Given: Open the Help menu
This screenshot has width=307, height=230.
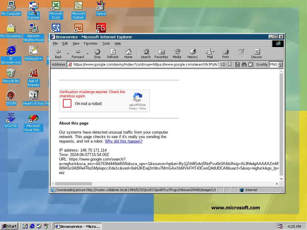Looking at the screenshot, I should pyautogui.click(x=118, y=43).
